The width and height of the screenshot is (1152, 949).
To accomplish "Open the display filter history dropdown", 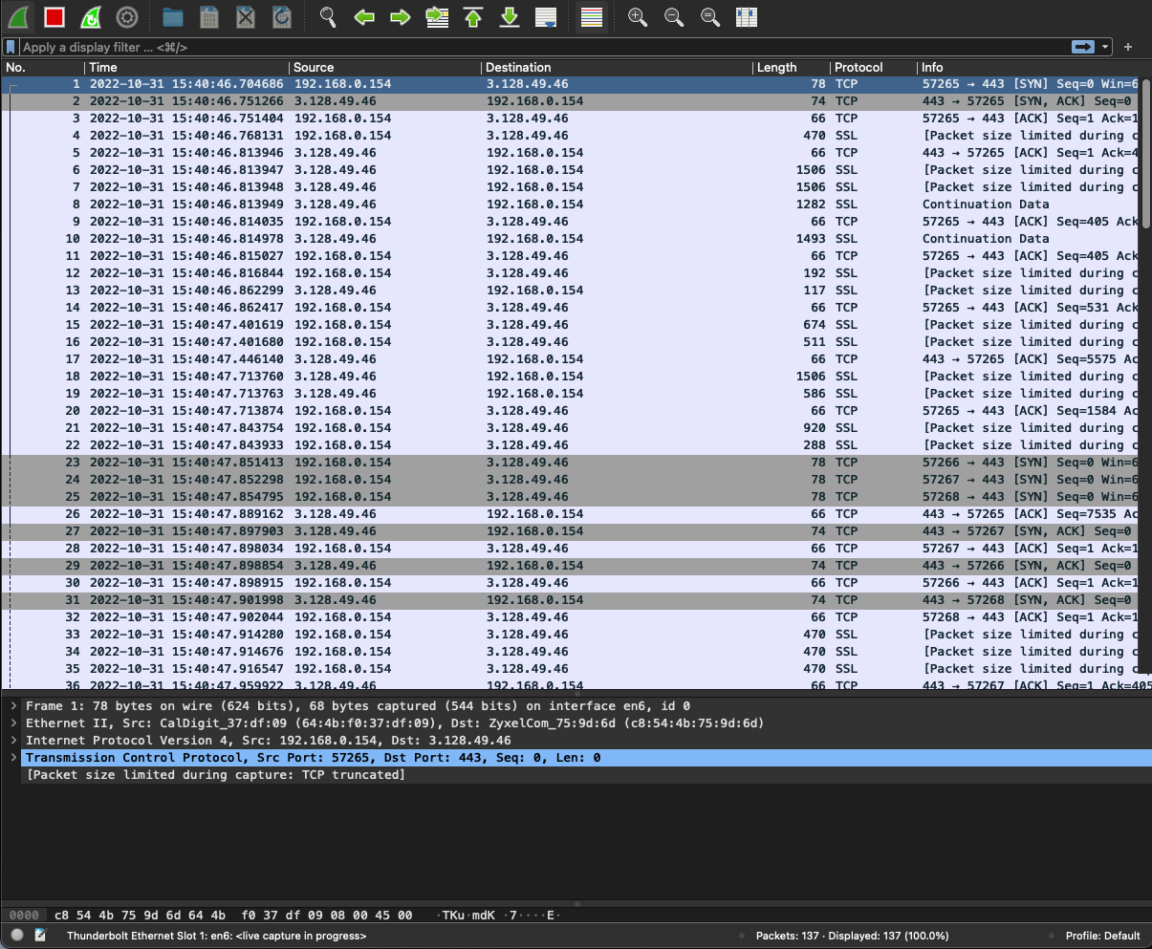I will tap(1106, 47).
